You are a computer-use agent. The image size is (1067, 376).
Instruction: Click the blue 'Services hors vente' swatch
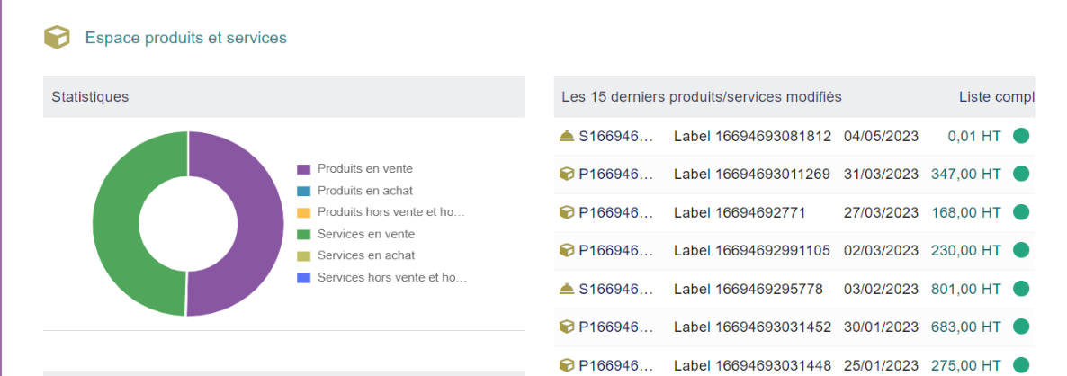(x=303, y=278)
